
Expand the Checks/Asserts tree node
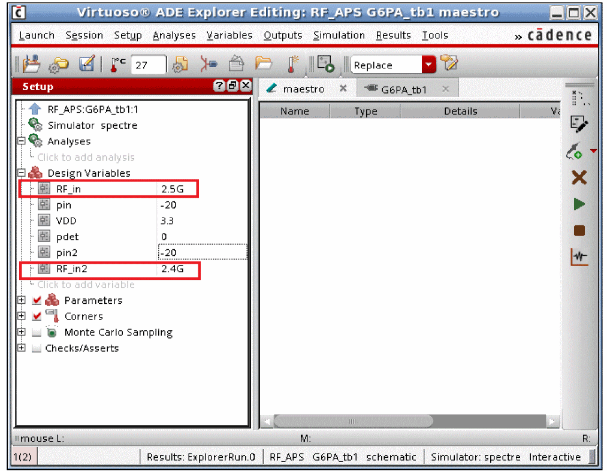[22, 348]
